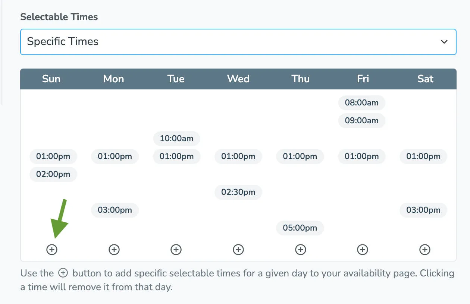Remove the 08:00am slot from Friday
The image size is (470, 304).
pos(361,103)
